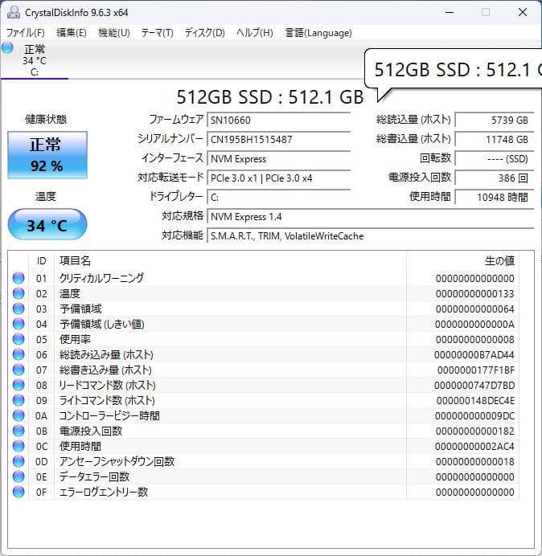Screen dimensions: 542x556
Task: Click the 健康状態 label
Action: click(x=46, y=119)
